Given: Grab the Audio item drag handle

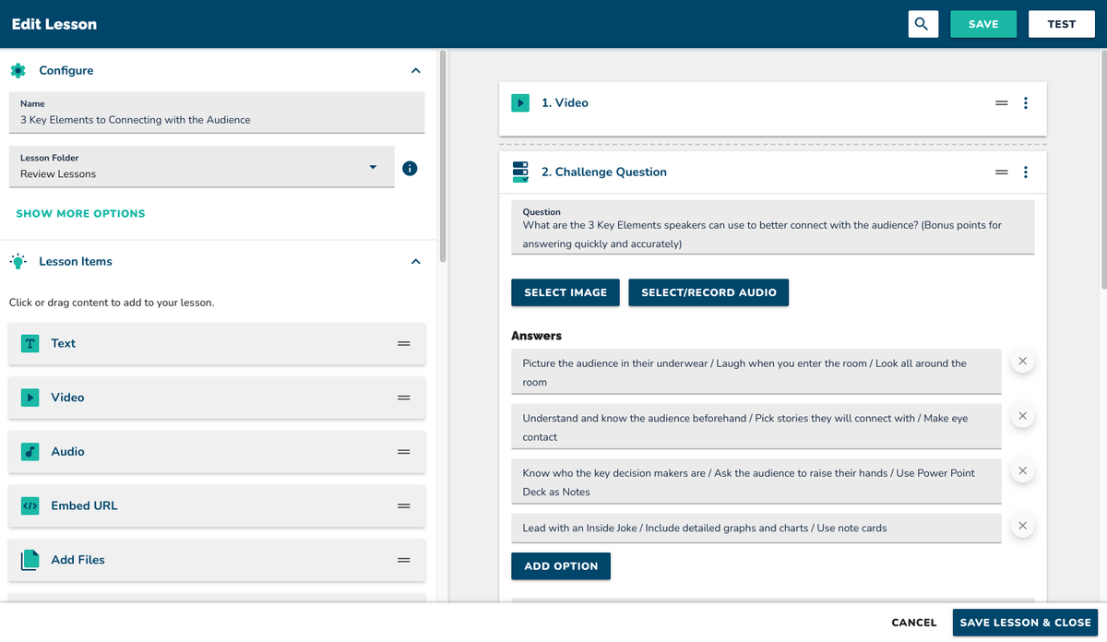Looking at the screenshot, I should tap(403, 452).
